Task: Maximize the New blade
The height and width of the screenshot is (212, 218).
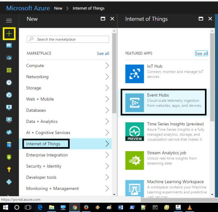Action: [x=103, y=19]
